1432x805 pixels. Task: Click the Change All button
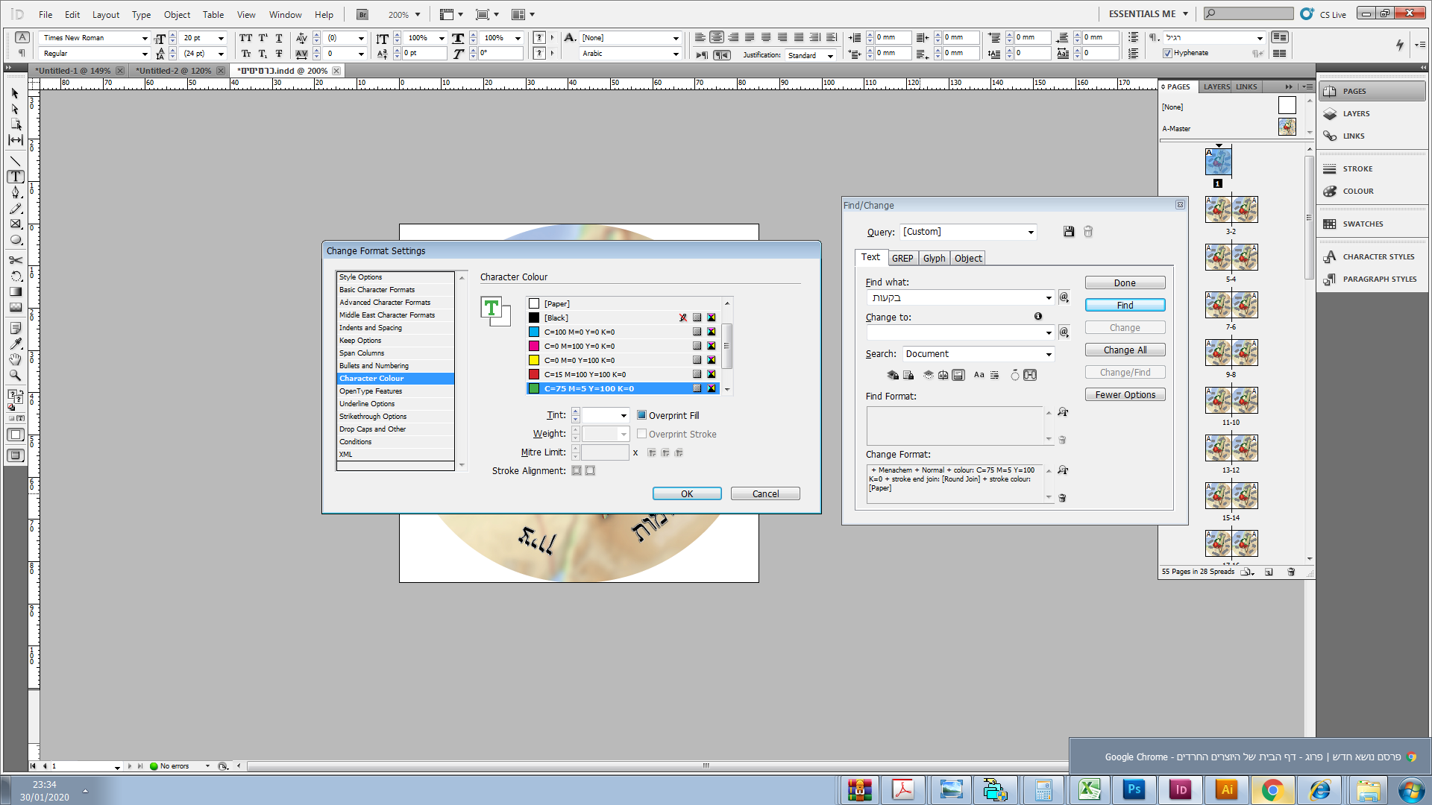click(1125, 350)
